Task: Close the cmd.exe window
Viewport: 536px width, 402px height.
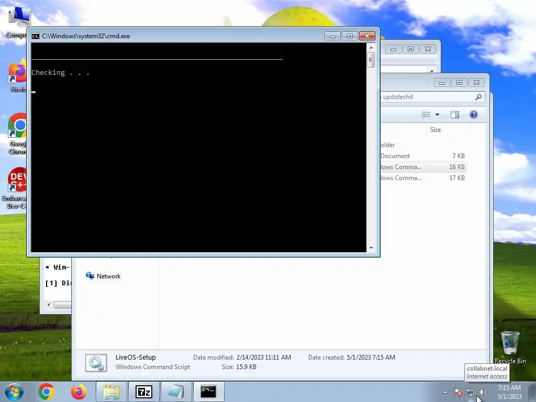Action: [367, 36]
